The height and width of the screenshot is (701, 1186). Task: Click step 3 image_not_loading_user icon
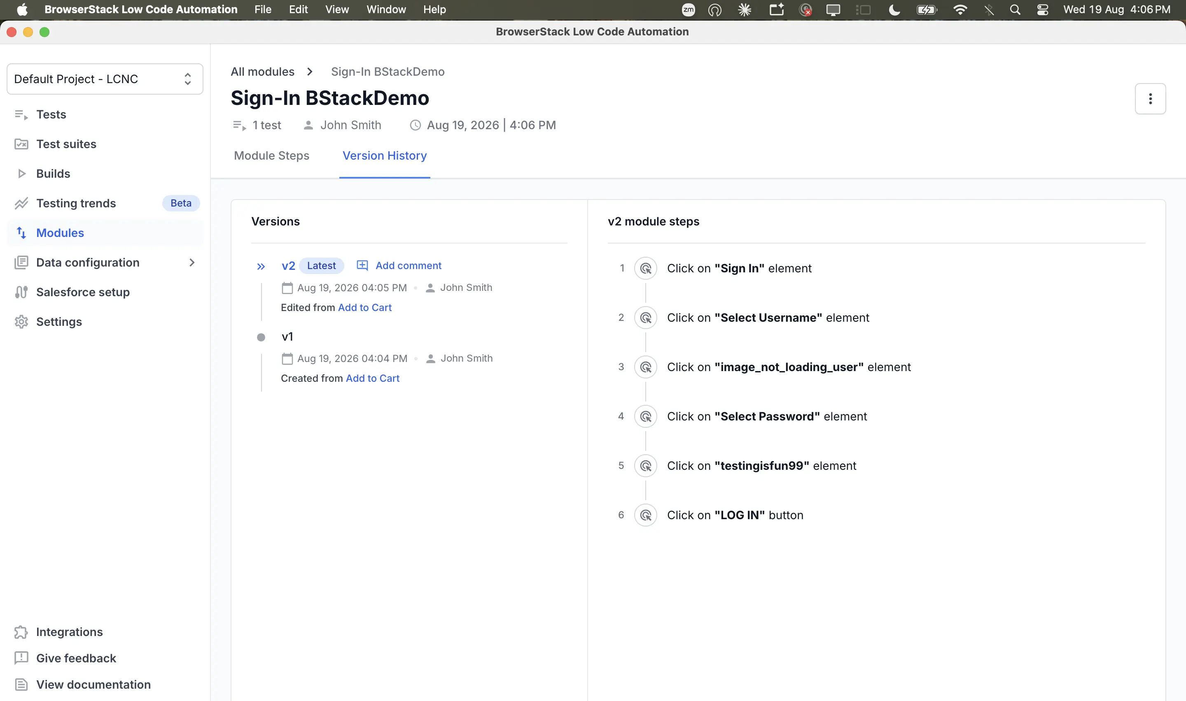click(x=646, y=367)
